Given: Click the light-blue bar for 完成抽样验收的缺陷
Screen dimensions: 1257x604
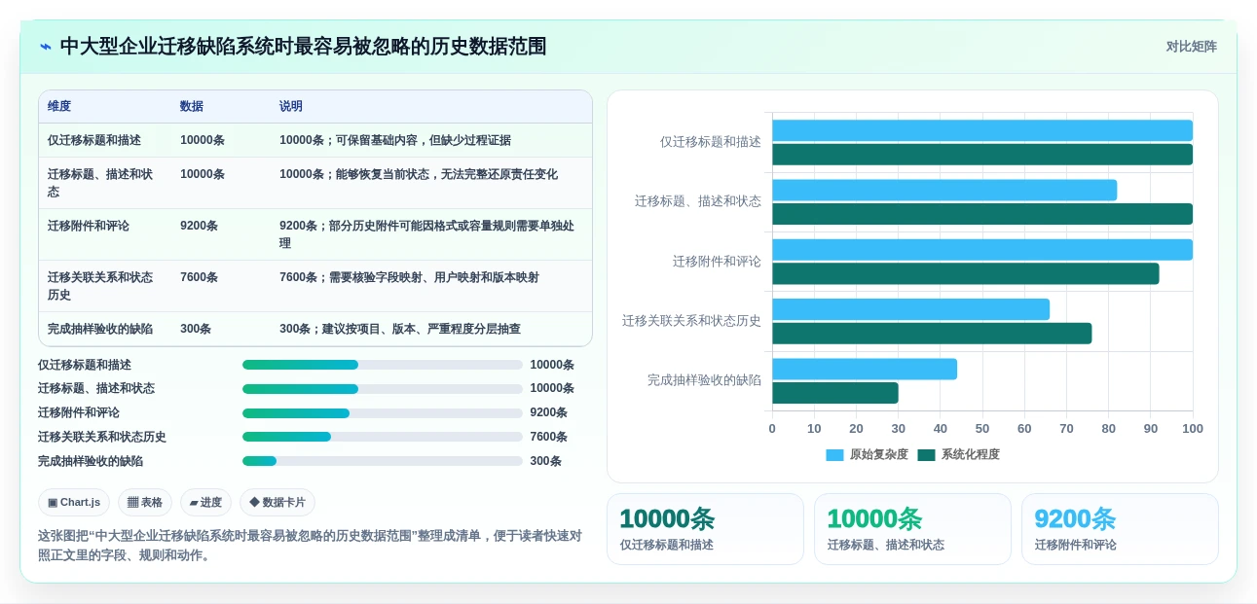Looking at the screenshot, I should coord(865,369).
